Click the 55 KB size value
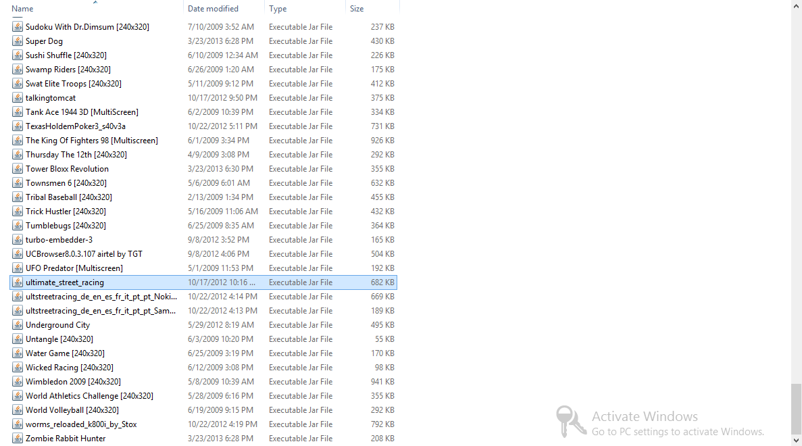Viewport: 802px width, 446px height. pyautogui.click(x=384, y=339)
